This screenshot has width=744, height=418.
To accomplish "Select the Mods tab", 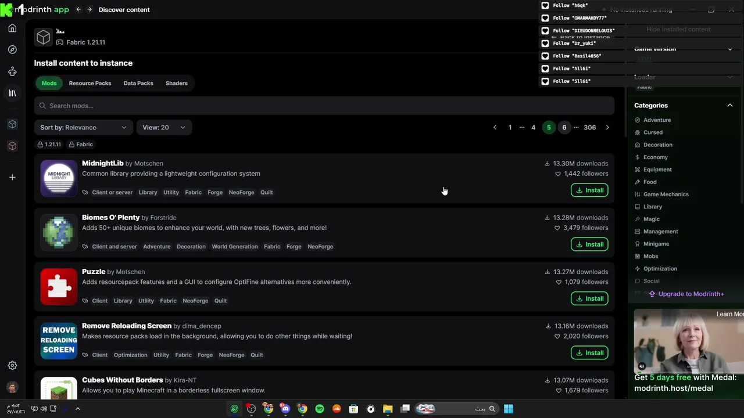I will [49, 83].
